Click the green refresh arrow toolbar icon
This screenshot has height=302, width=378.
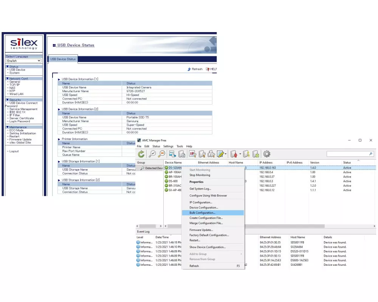[141, 154]
